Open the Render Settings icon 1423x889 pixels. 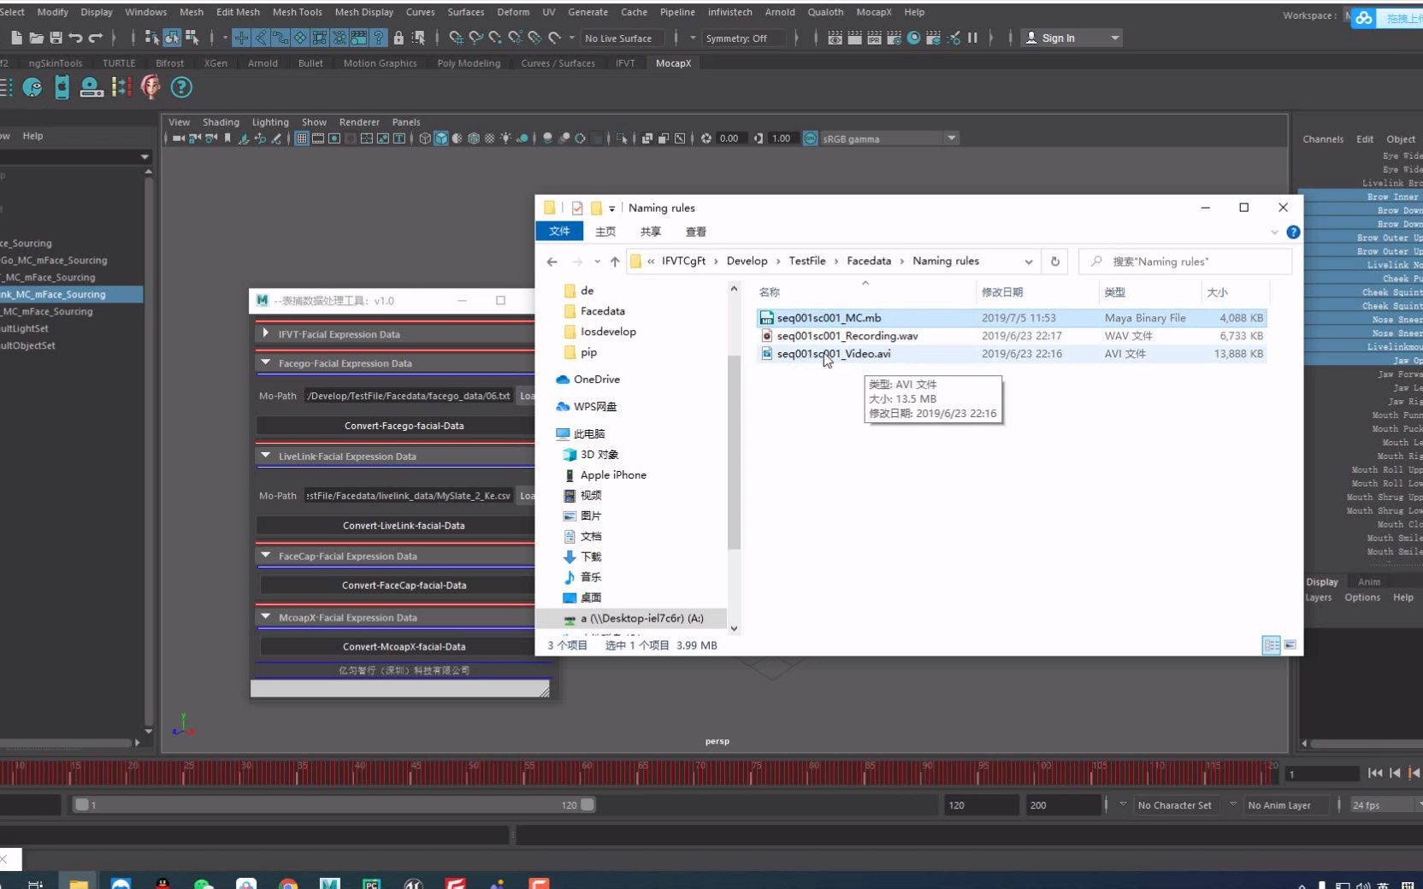pyautogui.click(x=894, y=38)
